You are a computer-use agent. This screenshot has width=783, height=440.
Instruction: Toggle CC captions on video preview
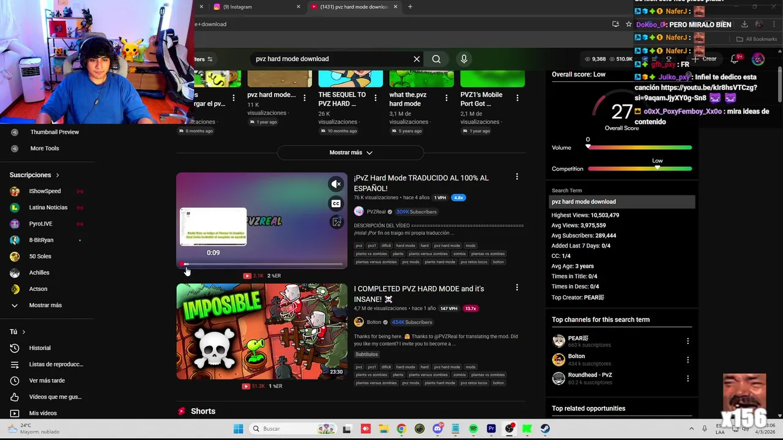[x=336, y=204]
